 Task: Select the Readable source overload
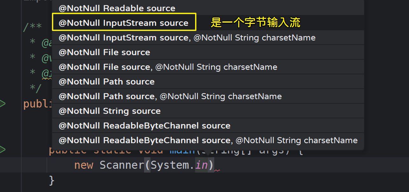click(117, 8)
